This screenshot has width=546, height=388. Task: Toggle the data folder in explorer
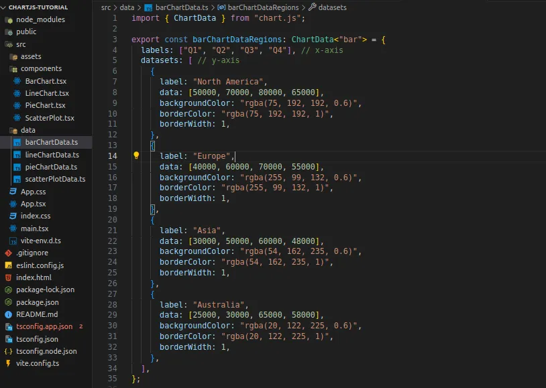tap(28, 130)
